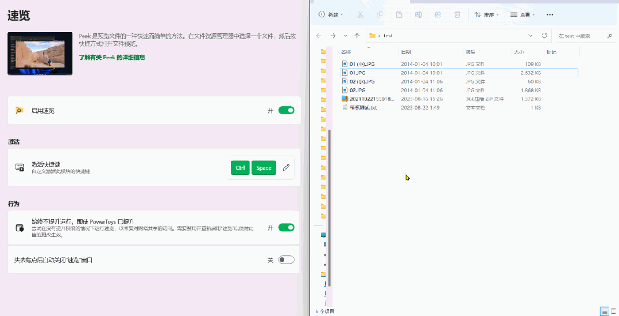Expand the recent locations chevron beside forward arrow
Screen dimensions: 619x316
coord(345,36)
